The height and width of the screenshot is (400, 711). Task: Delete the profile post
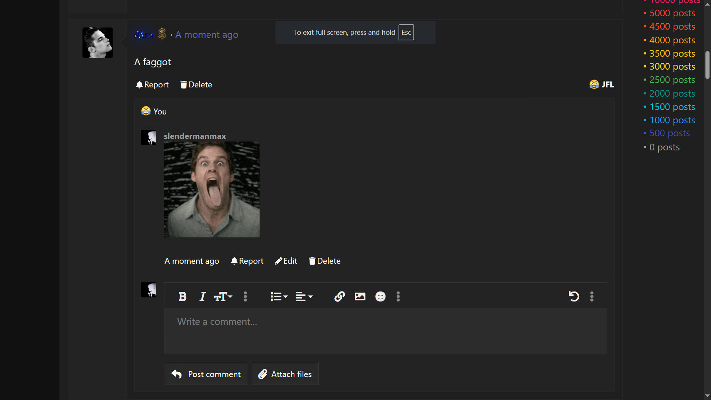tap(196, 85)
